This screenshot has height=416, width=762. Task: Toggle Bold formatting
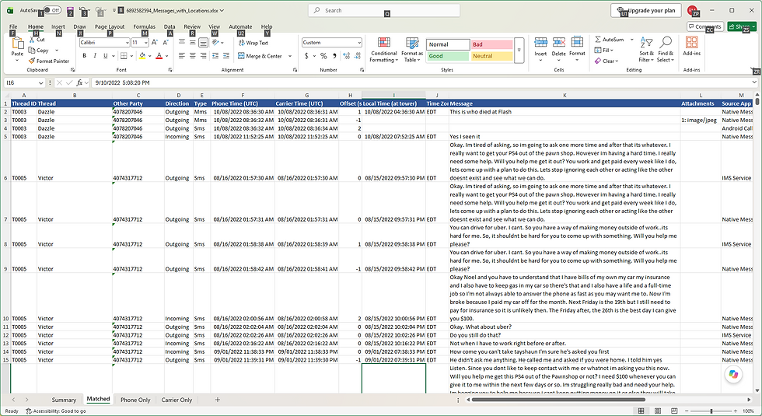pyautogui.click(x=84, y=56)
